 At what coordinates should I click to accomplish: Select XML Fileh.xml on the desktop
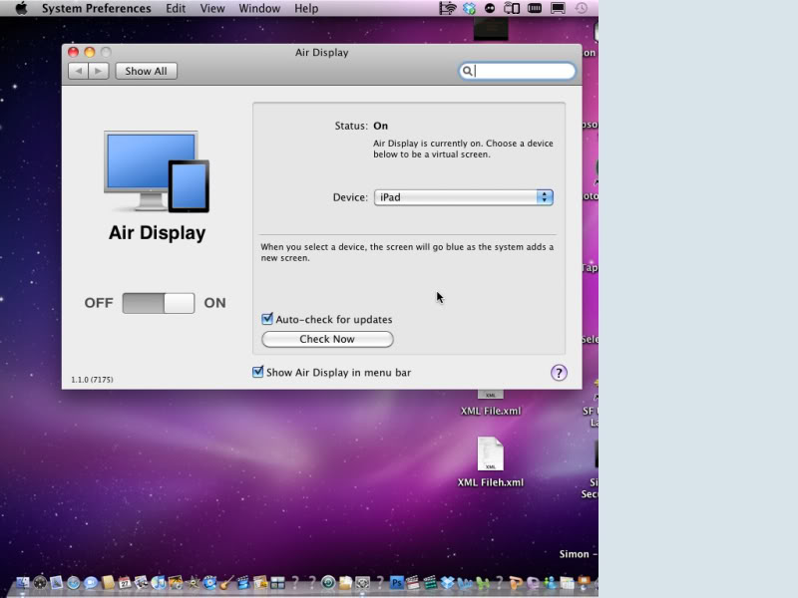[490, 461]
